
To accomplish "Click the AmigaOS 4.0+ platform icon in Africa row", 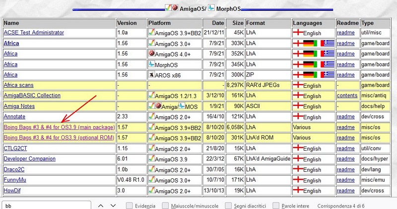I will (151, 53).
